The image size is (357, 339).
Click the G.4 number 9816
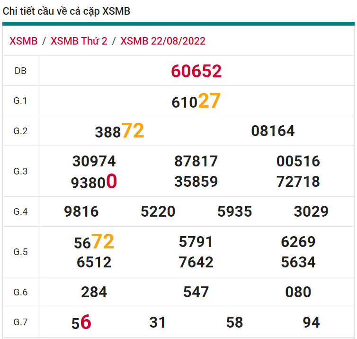point(81,211)
